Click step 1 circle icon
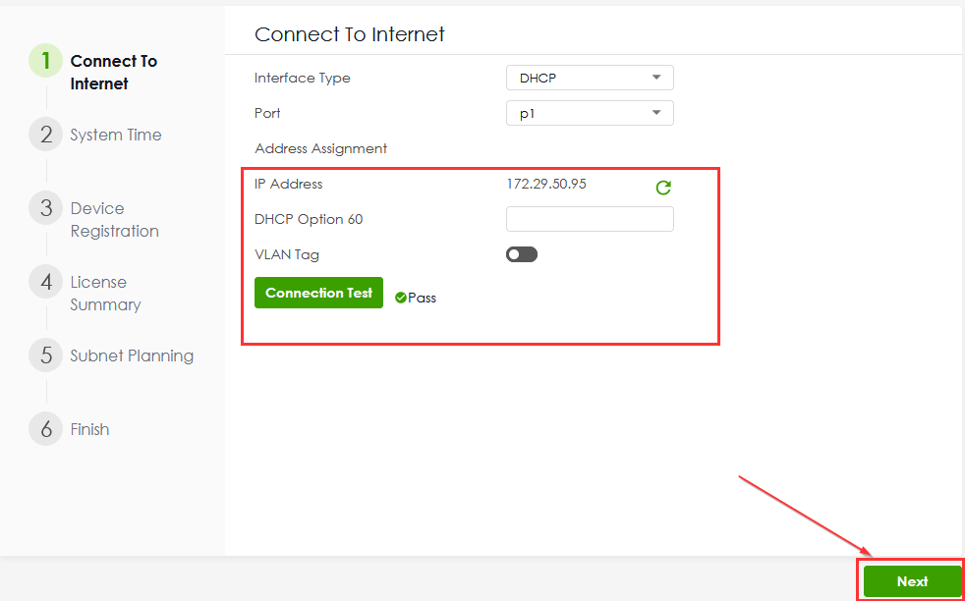Image resolution: width=965 pixels, height=601 pixels. tap(46, 61)
